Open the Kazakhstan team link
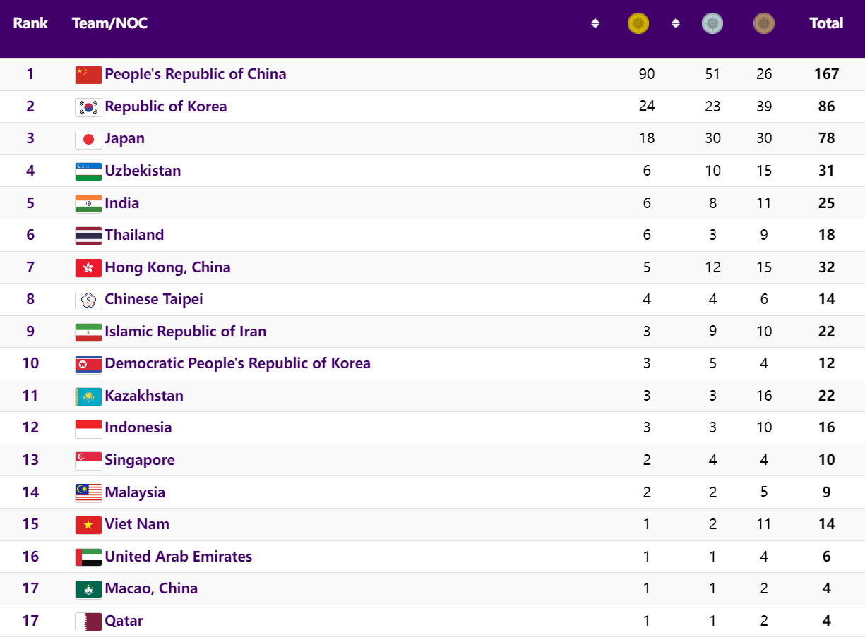This screenshot has width=865, height=637. coord(144,396)
